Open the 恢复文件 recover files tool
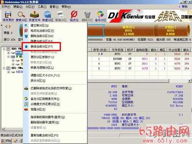This screenshot has height=144, width=192. tap(35, 16)
